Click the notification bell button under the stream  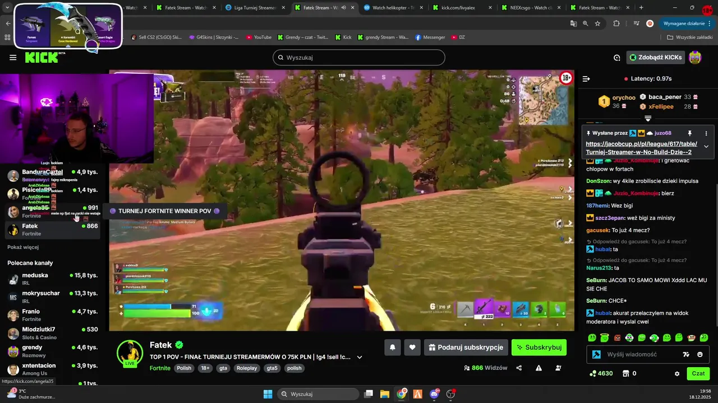[x=393, y=348]
